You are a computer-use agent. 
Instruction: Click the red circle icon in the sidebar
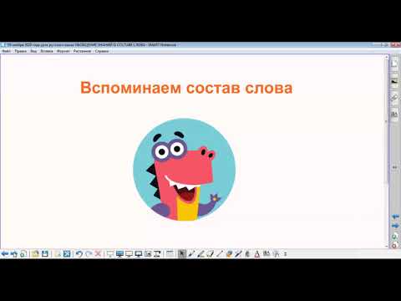point(395,245)
